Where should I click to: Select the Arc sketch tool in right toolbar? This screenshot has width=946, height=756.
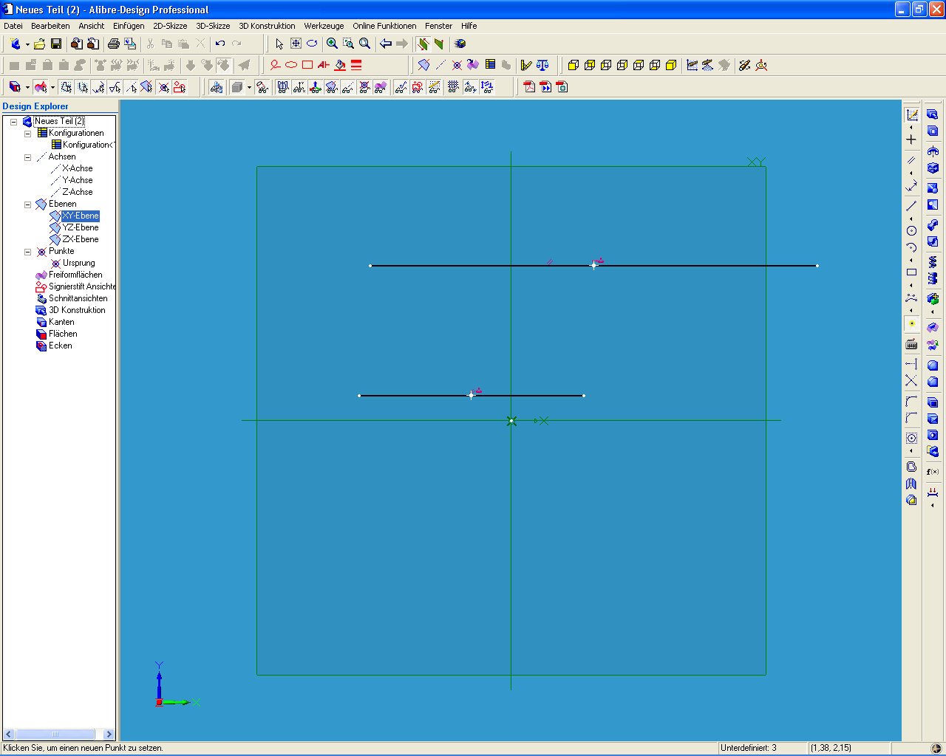pyautogui.click(x=911, y=247)
